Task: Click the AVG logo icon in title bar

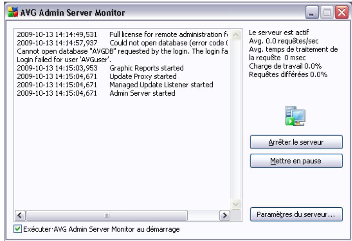Action: click(x=13, y=12)
